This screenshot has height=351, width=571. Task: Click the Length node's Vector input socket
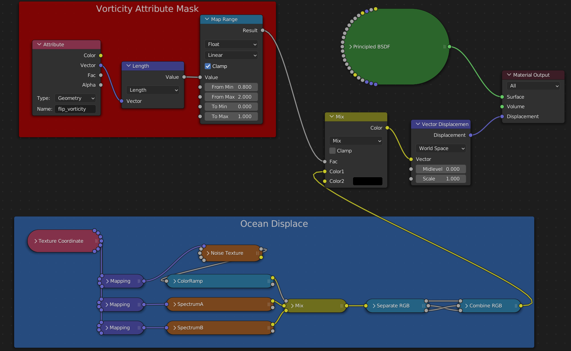pyautogui.click(x=122, y=101)
